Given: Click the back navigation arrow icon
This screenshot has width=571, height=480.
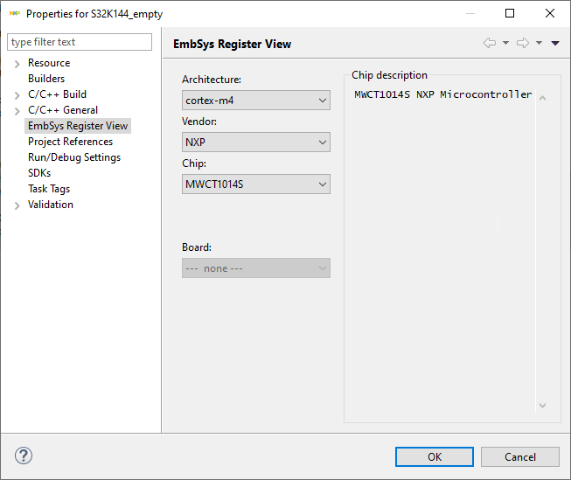Looking at the screenshot, I should click(x=490, y=43).
